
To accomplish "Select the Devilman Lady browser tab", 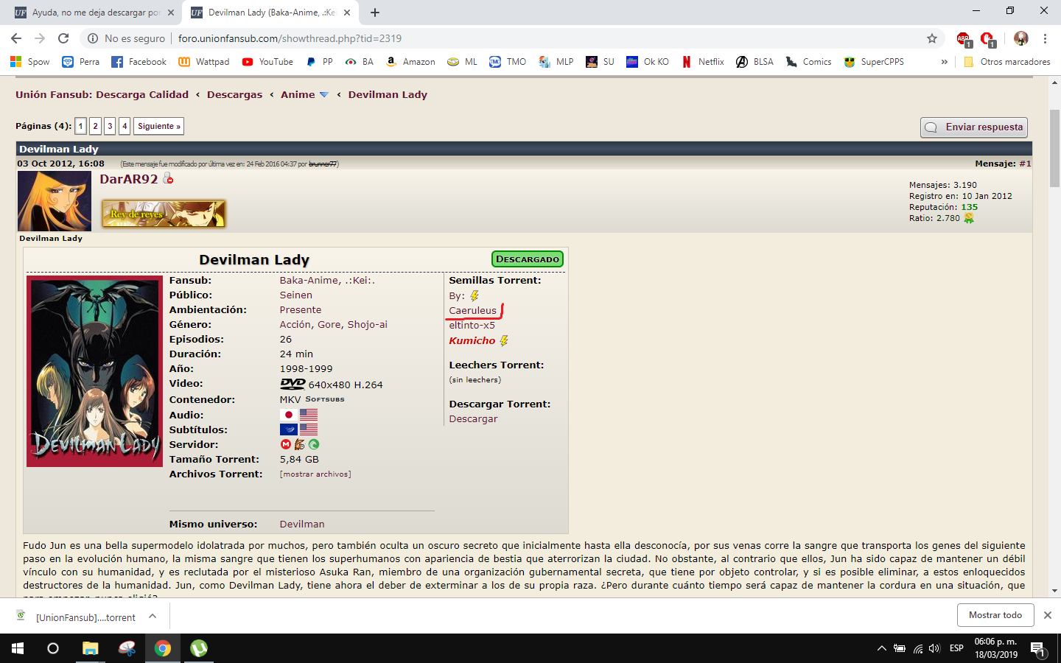I will (x=269, y=13).
